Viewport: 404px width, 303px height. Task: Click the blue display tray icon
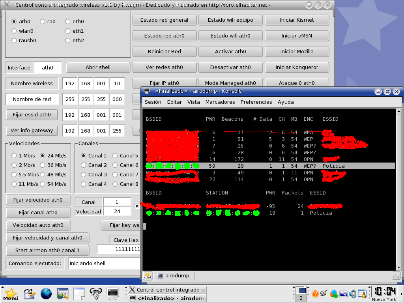[x=344, y=294]
